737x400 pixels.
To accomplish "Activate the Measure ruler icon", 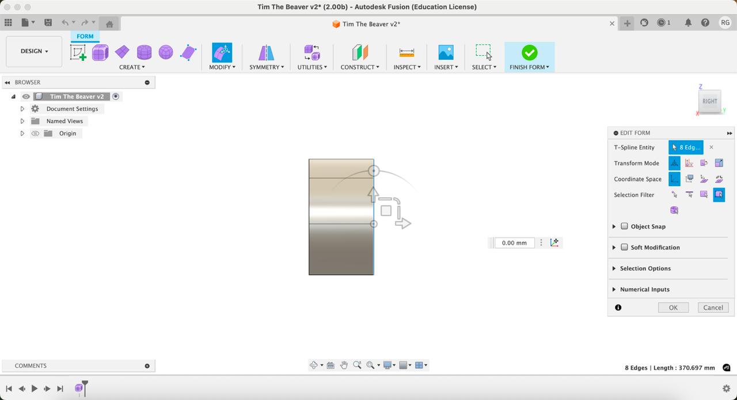I will [407, 53].
